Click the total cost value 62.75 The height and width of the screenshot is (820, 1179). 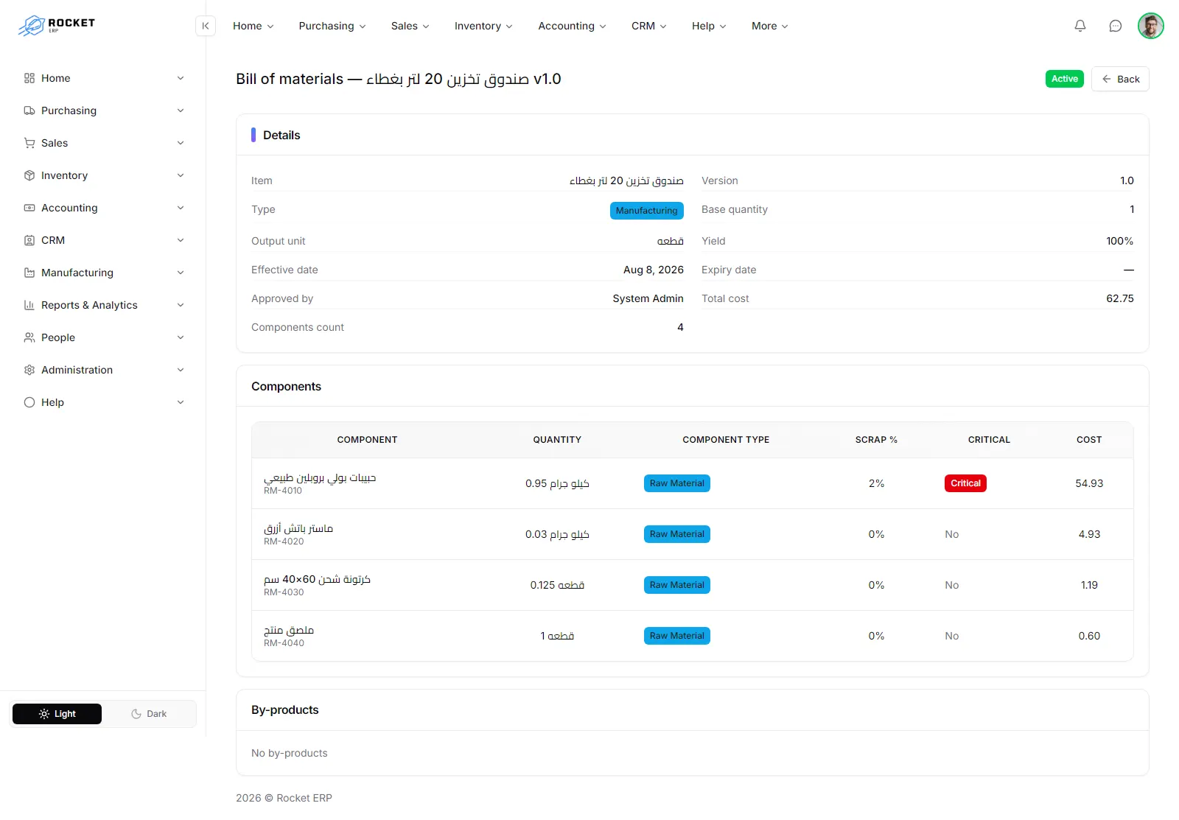[x=1120, y=298]
